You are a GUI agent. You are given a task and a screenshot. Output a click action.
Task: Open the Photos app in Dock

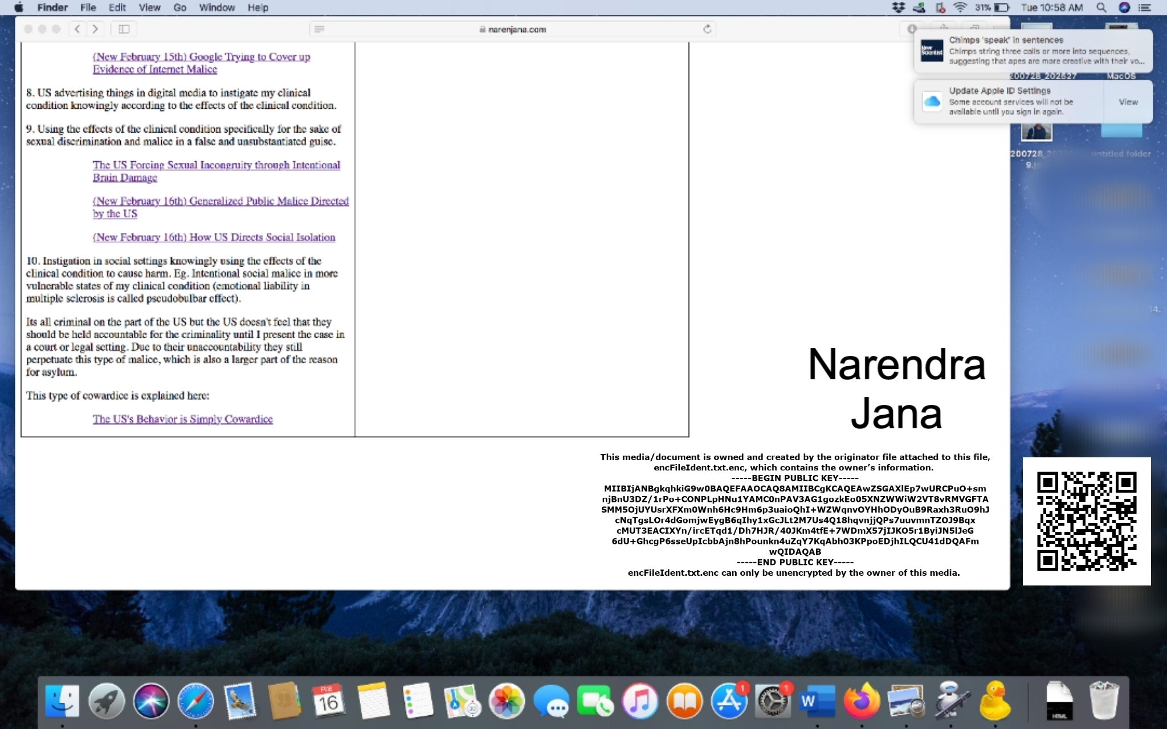click(506, 701)
